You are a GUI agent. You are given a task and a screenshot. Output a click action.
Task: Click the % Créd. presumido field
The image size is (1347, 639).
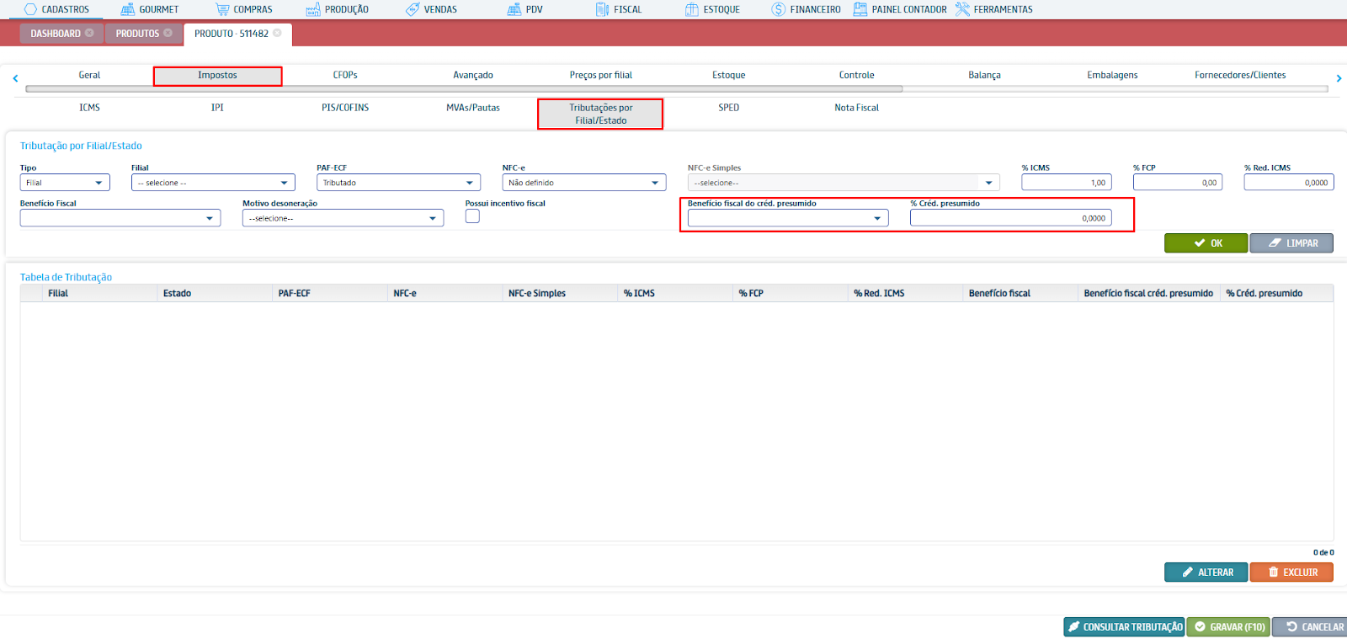1011,218
